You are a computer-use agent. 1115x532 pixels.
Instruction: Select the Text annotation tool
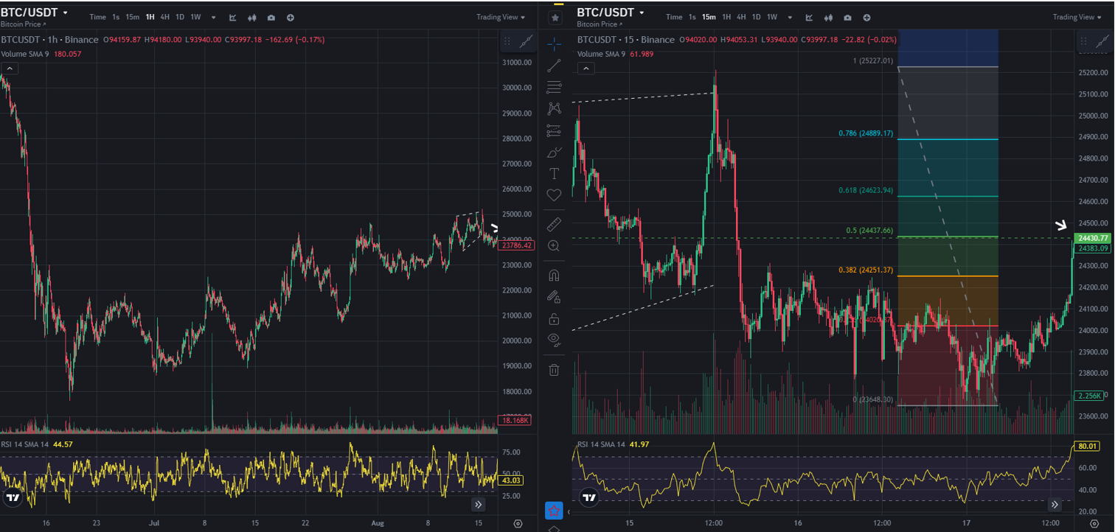pos(554,173)
